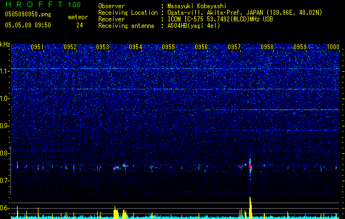This screenshot has height=219, width=345.
Task: Click the 0.8 kHz frequency label
Action: pos(5,153)
